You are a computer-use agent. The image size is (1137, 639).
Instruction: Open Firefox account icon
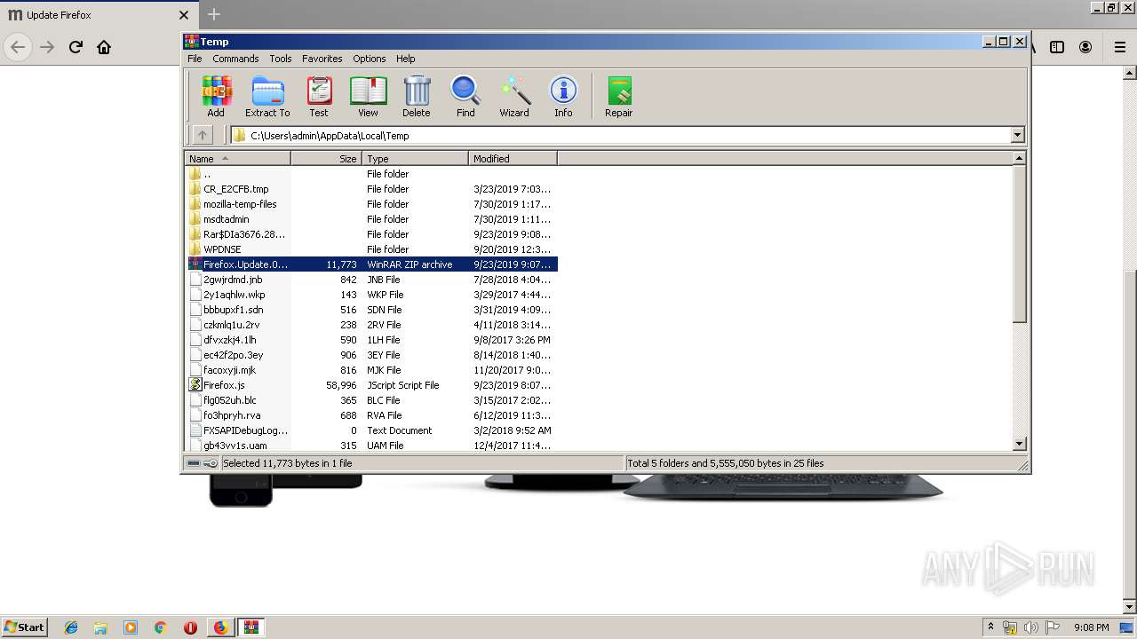(x=1085, y=47)
